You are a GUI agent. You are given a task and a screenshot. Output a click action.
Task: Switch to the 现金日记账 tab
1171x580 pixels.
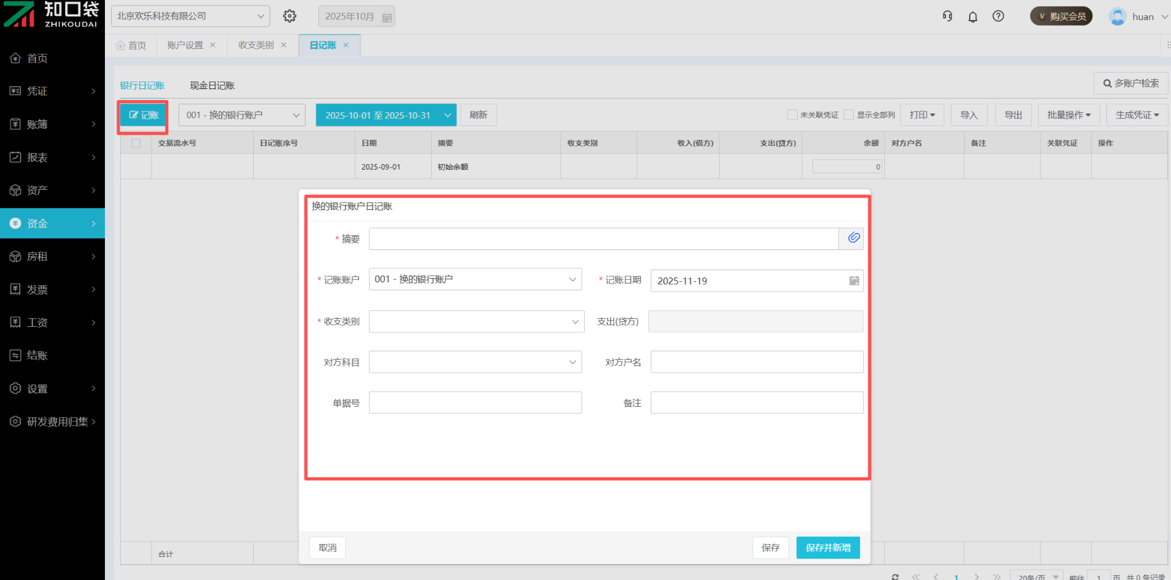[212, 85]
